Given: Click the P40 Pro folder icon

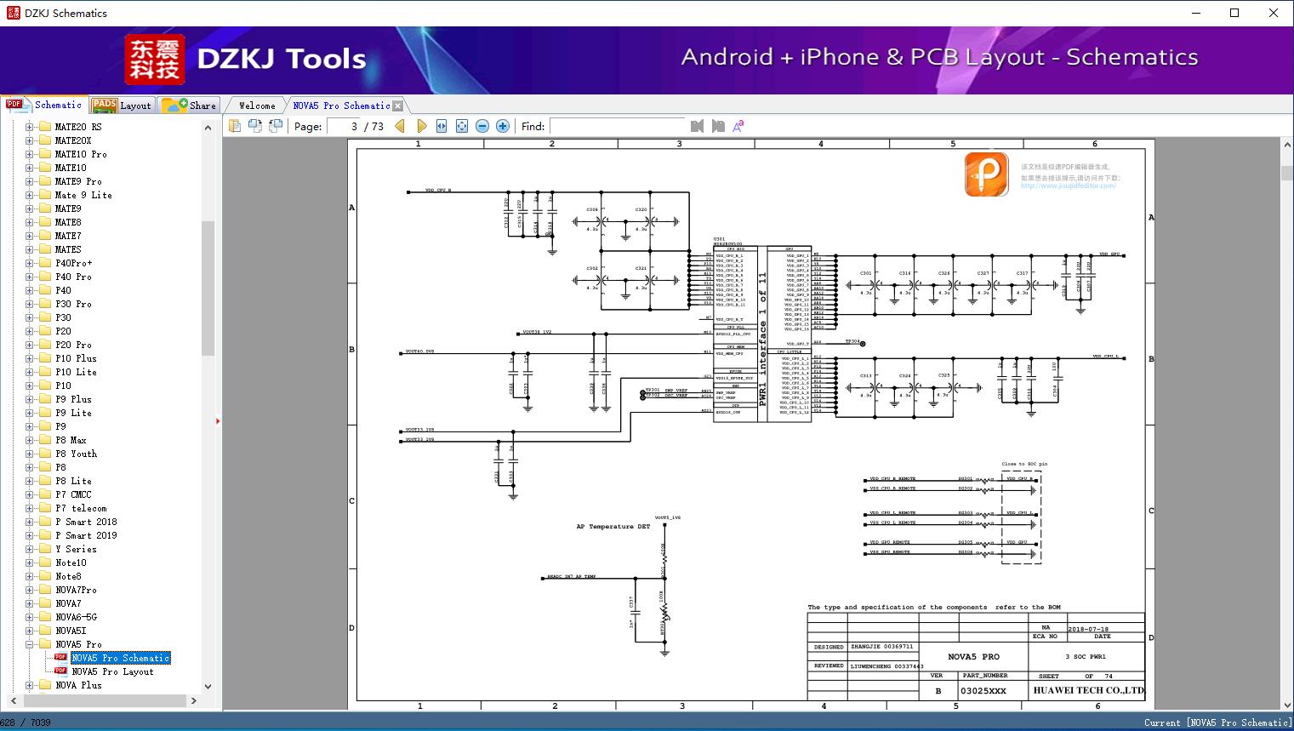Looking at the screenshot, I should coord(45,277).
